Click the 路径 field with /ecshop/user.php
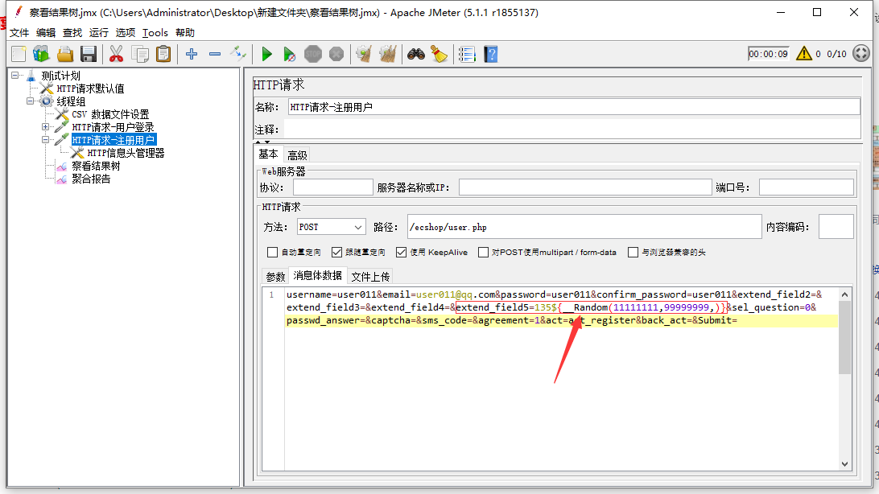 [584, 227]
